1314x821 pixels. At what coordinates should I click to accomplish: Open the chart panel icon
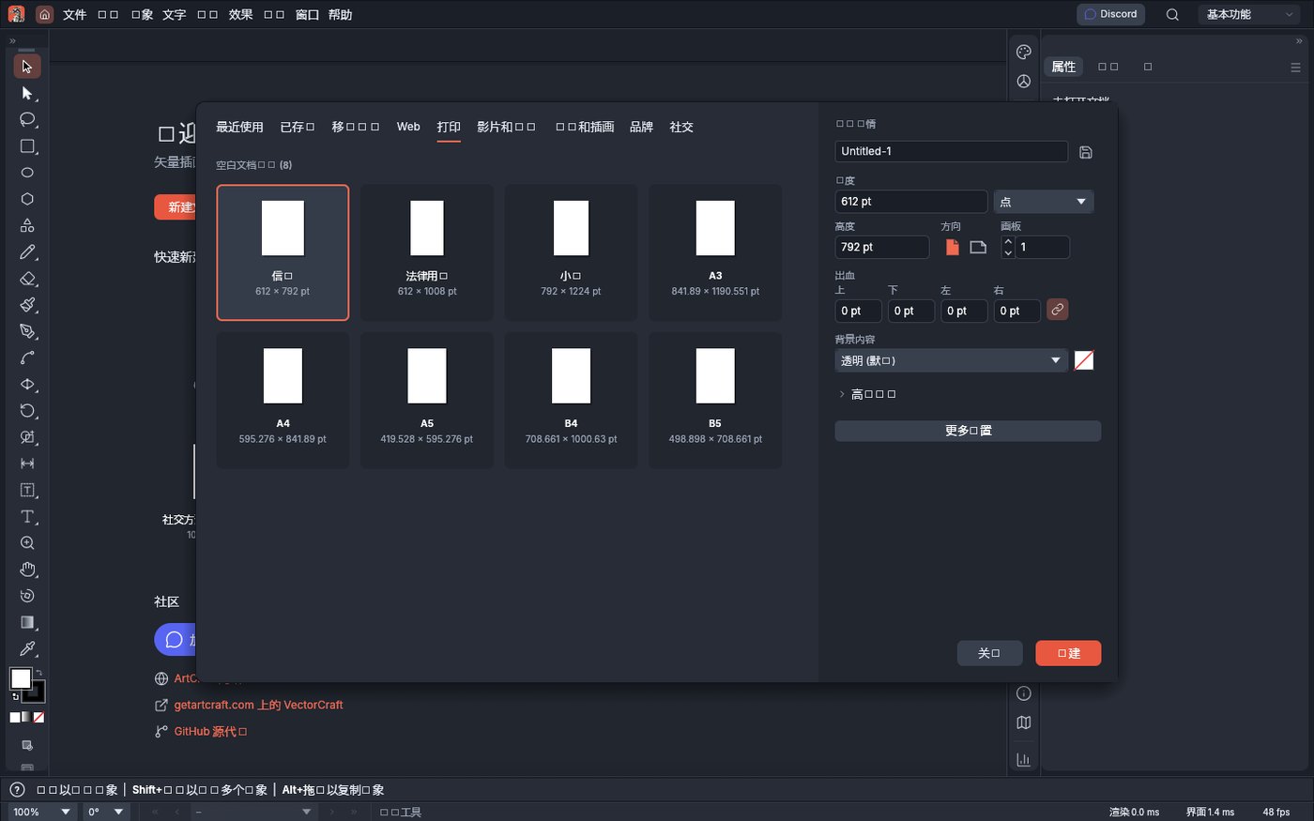[1024, 759]
